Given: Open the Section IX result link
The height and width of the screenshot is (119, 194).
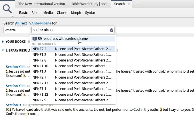Looking at the screenshot, I should coord(14,105).
